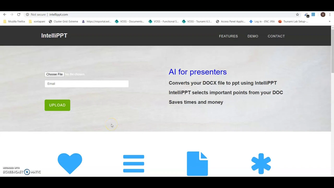Open Access Panel Applic... bookmark
Viewport: 334px width, 188px height.
click(x=231, y=21)
